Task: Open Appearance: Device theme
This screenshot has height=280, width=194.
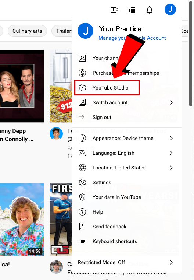Action: 127,138
